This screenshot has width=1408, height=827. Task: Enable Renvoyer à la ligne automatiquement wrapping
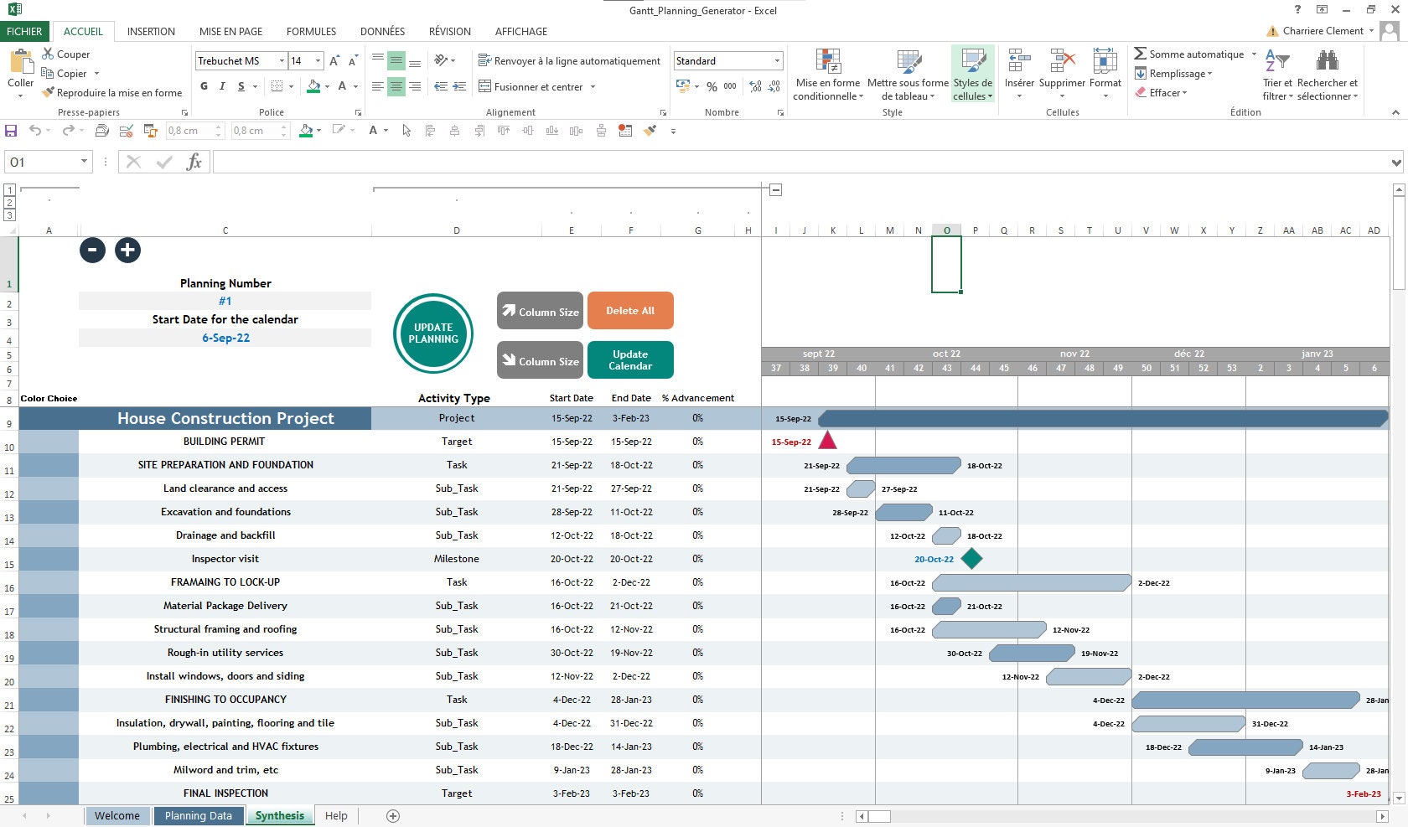pos(569,60)
